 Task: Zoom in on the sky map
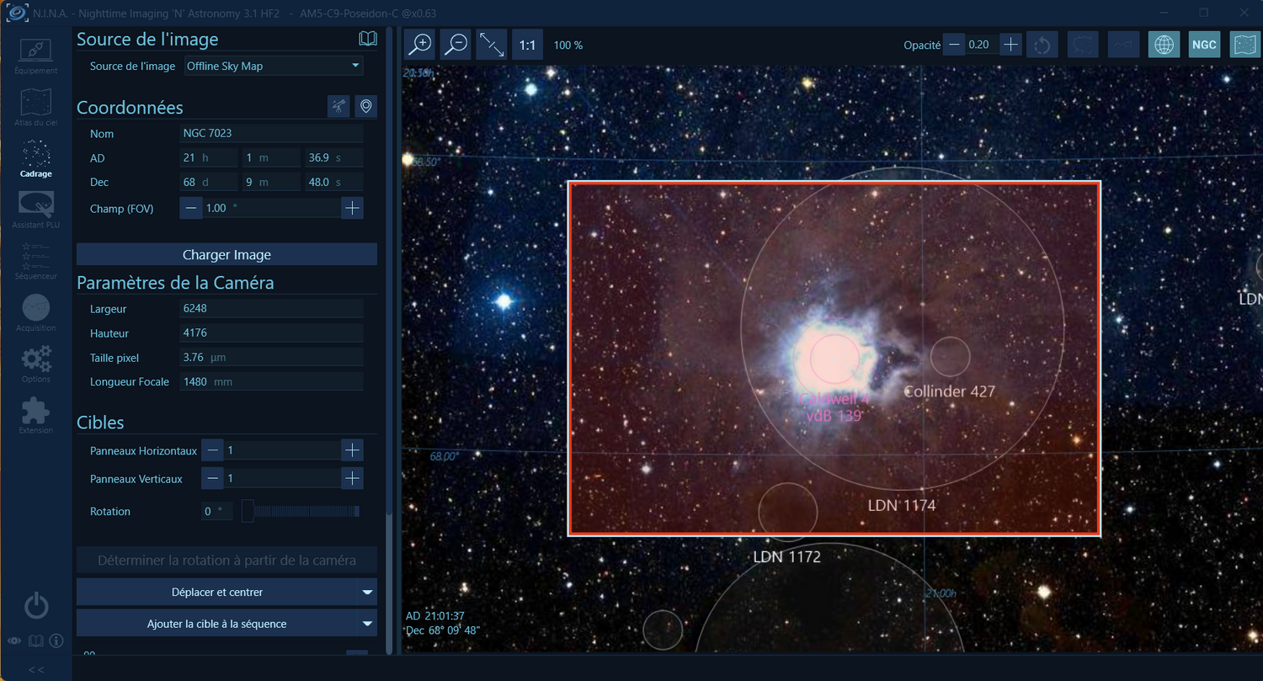[419, 45]
